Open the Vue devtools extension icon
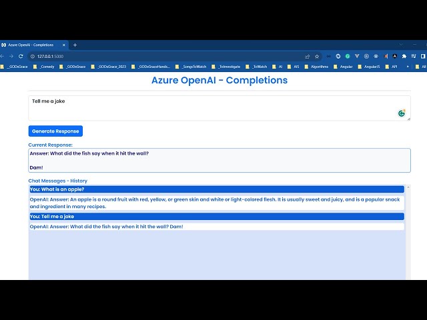The height and width of the screenshot is (320, 427). [357, 56]
